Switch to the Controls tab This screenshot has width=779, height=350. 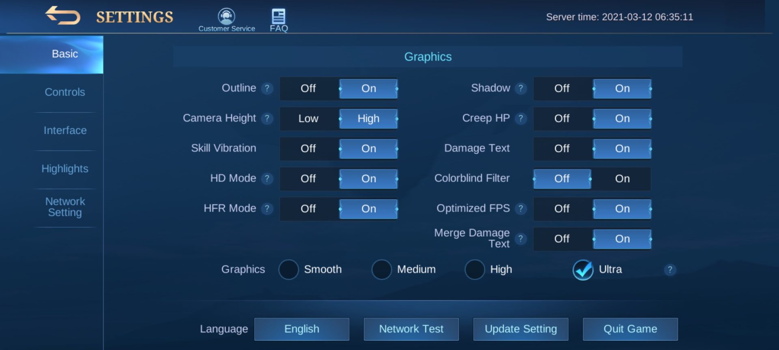click(x=65, y=92)
